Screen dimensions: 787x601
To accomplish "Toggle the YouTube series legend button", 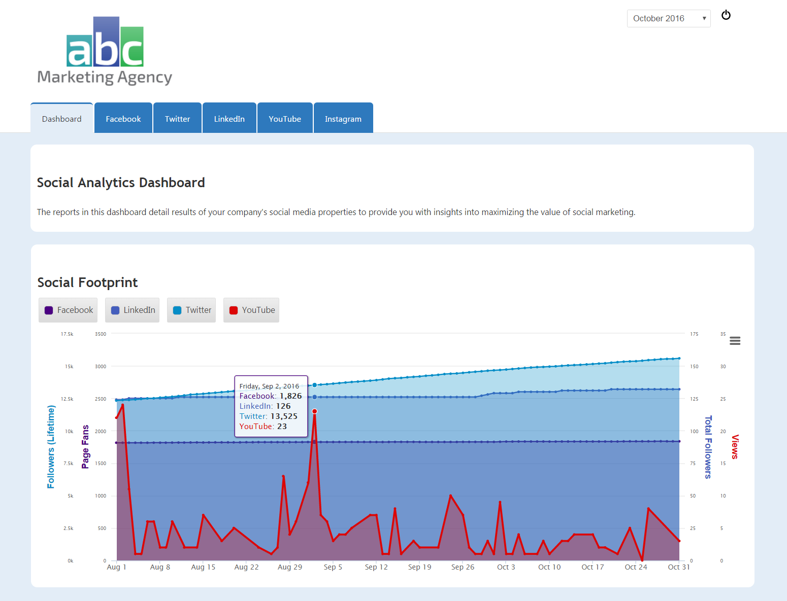I will (x=251, y=310).
